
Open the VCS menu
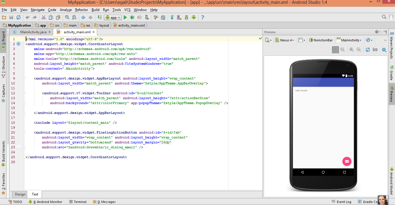tap(128, 10)
